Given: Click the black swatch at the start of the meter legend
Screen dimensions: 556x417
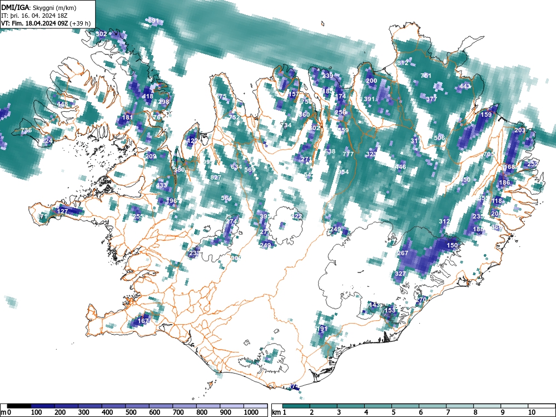Looking at the screenshot, I should click(19, 406).
